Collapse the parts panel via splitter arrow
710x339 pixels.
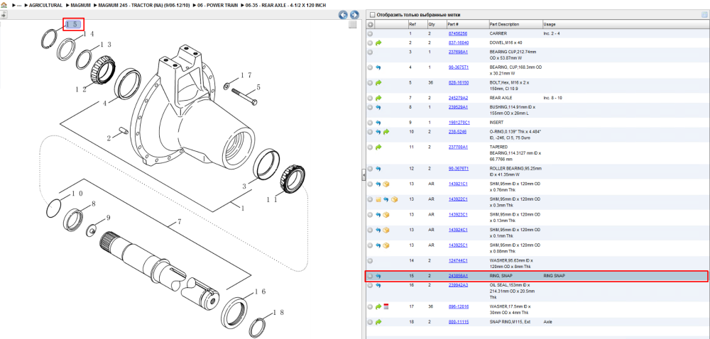point(363,175)
